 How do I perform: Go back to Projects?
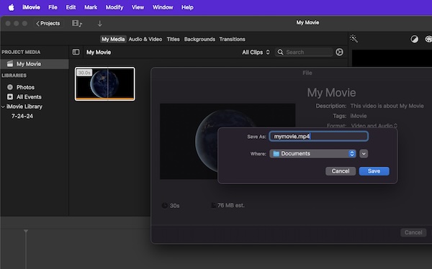[x=48, y=24]
